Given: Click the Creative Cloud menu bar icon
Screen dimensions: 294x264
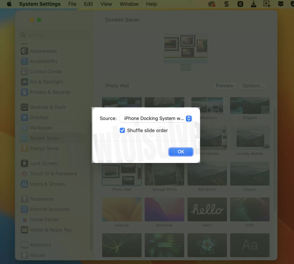Looking at the screenshot, I should (x=212, y=4).
